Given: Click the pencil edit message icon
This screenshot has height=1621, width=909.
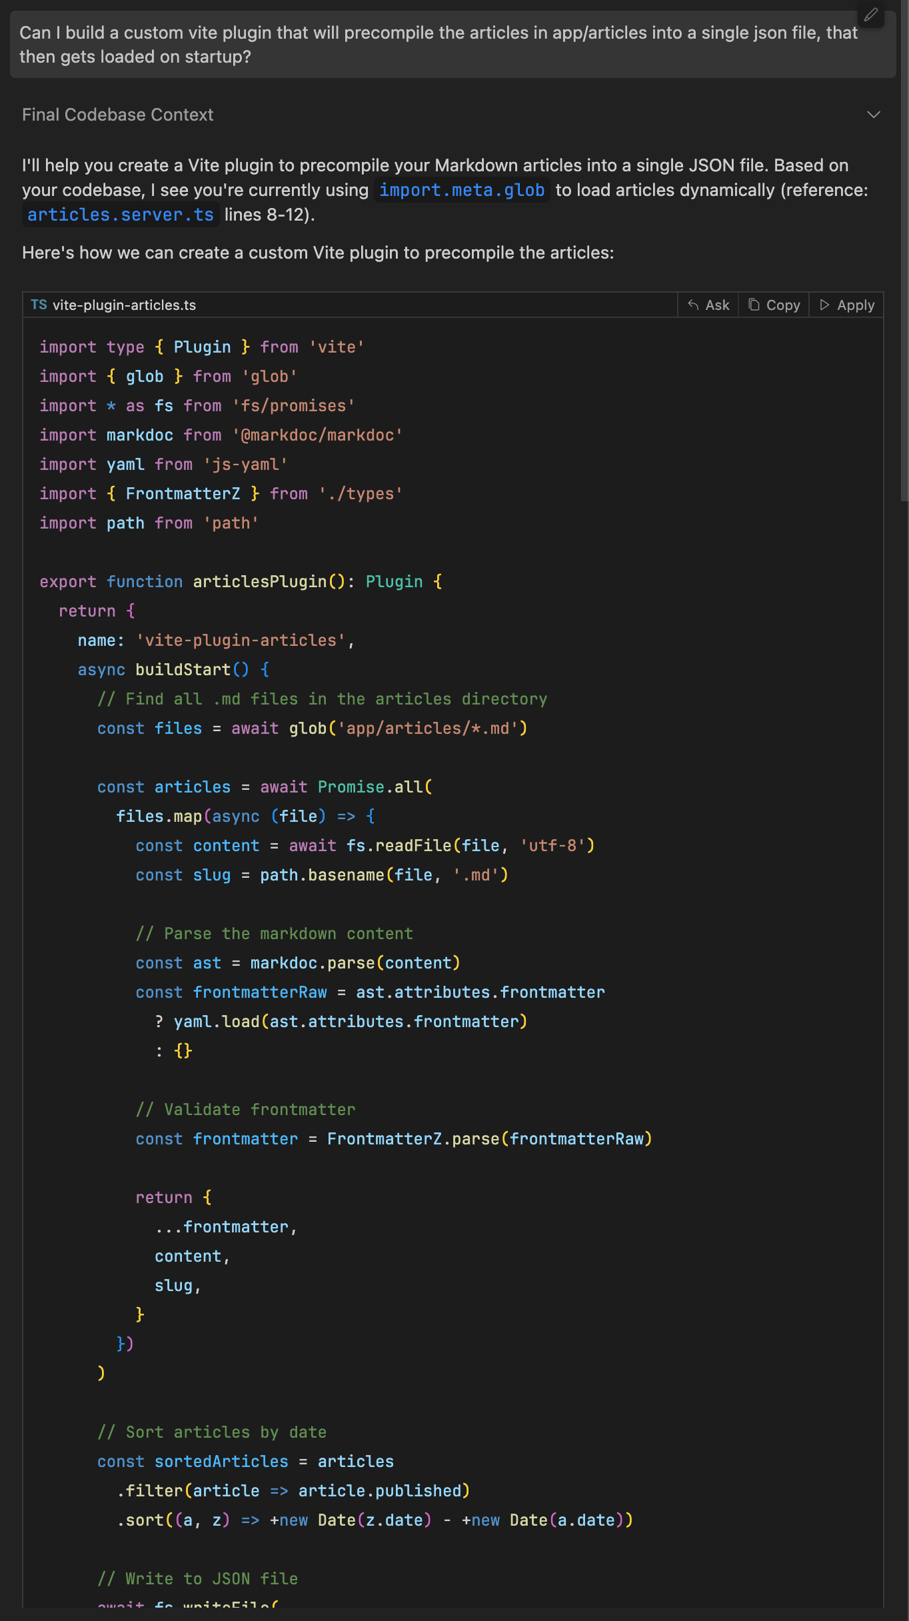Looking at the screenshot, I should (x=871, y=15).
